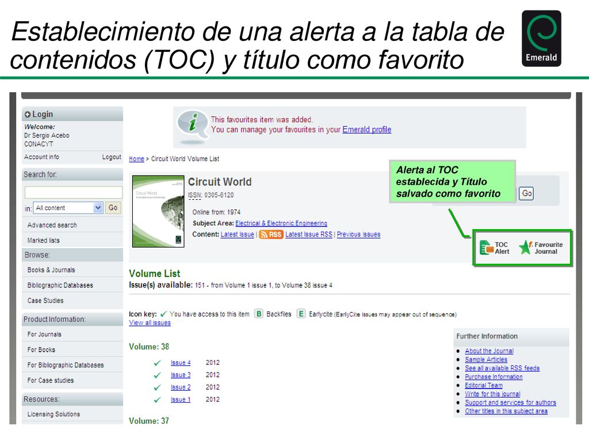Go to Home breadcrumb link
This screenshot has width=589, height=442.
(x=136, y=159)
